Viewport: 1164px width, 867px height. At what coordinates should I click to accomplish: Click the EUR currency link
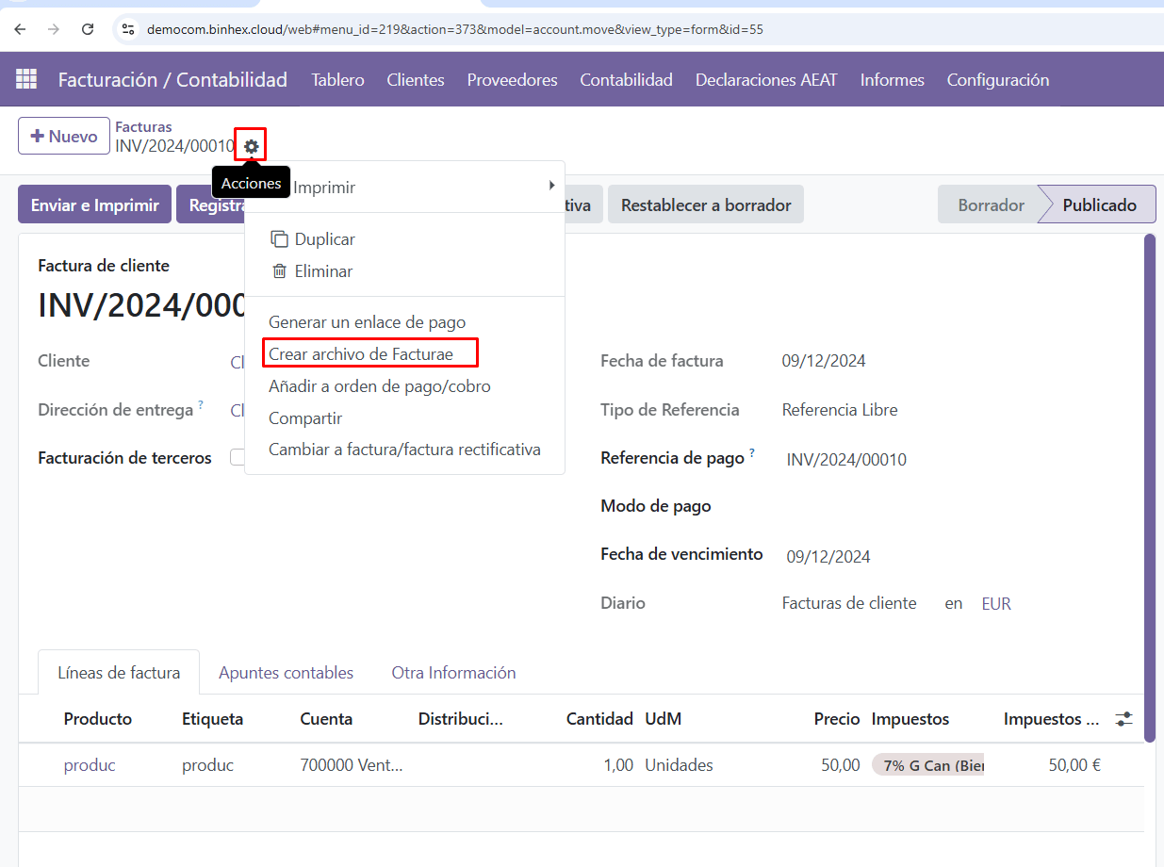pyautogui.click(x=996, y=604)
